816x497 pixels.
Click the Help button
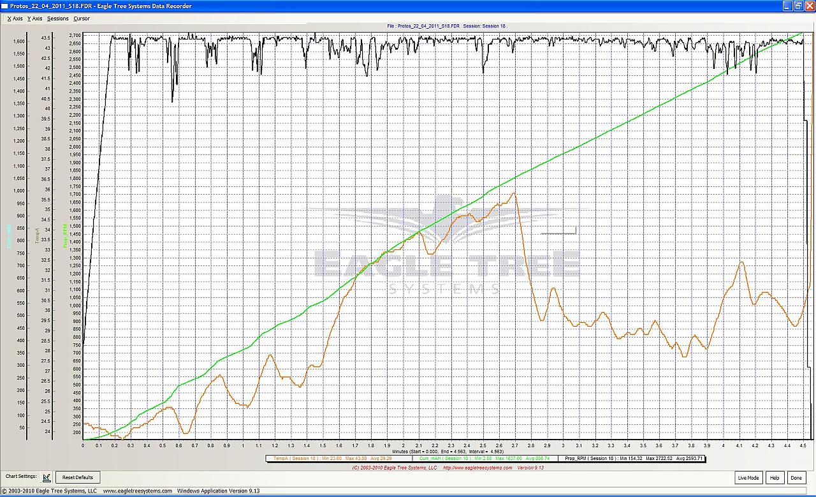tap(774, 478)
